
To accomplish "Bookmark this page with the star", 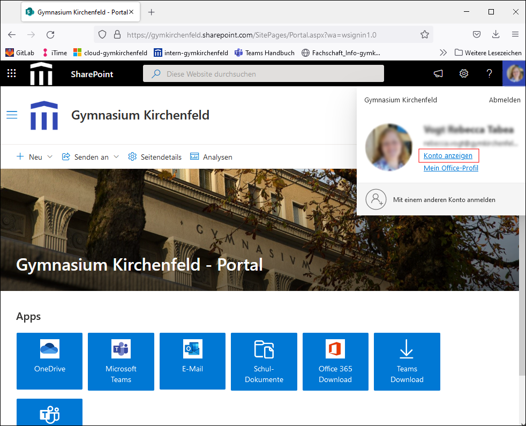I will 425,35.
